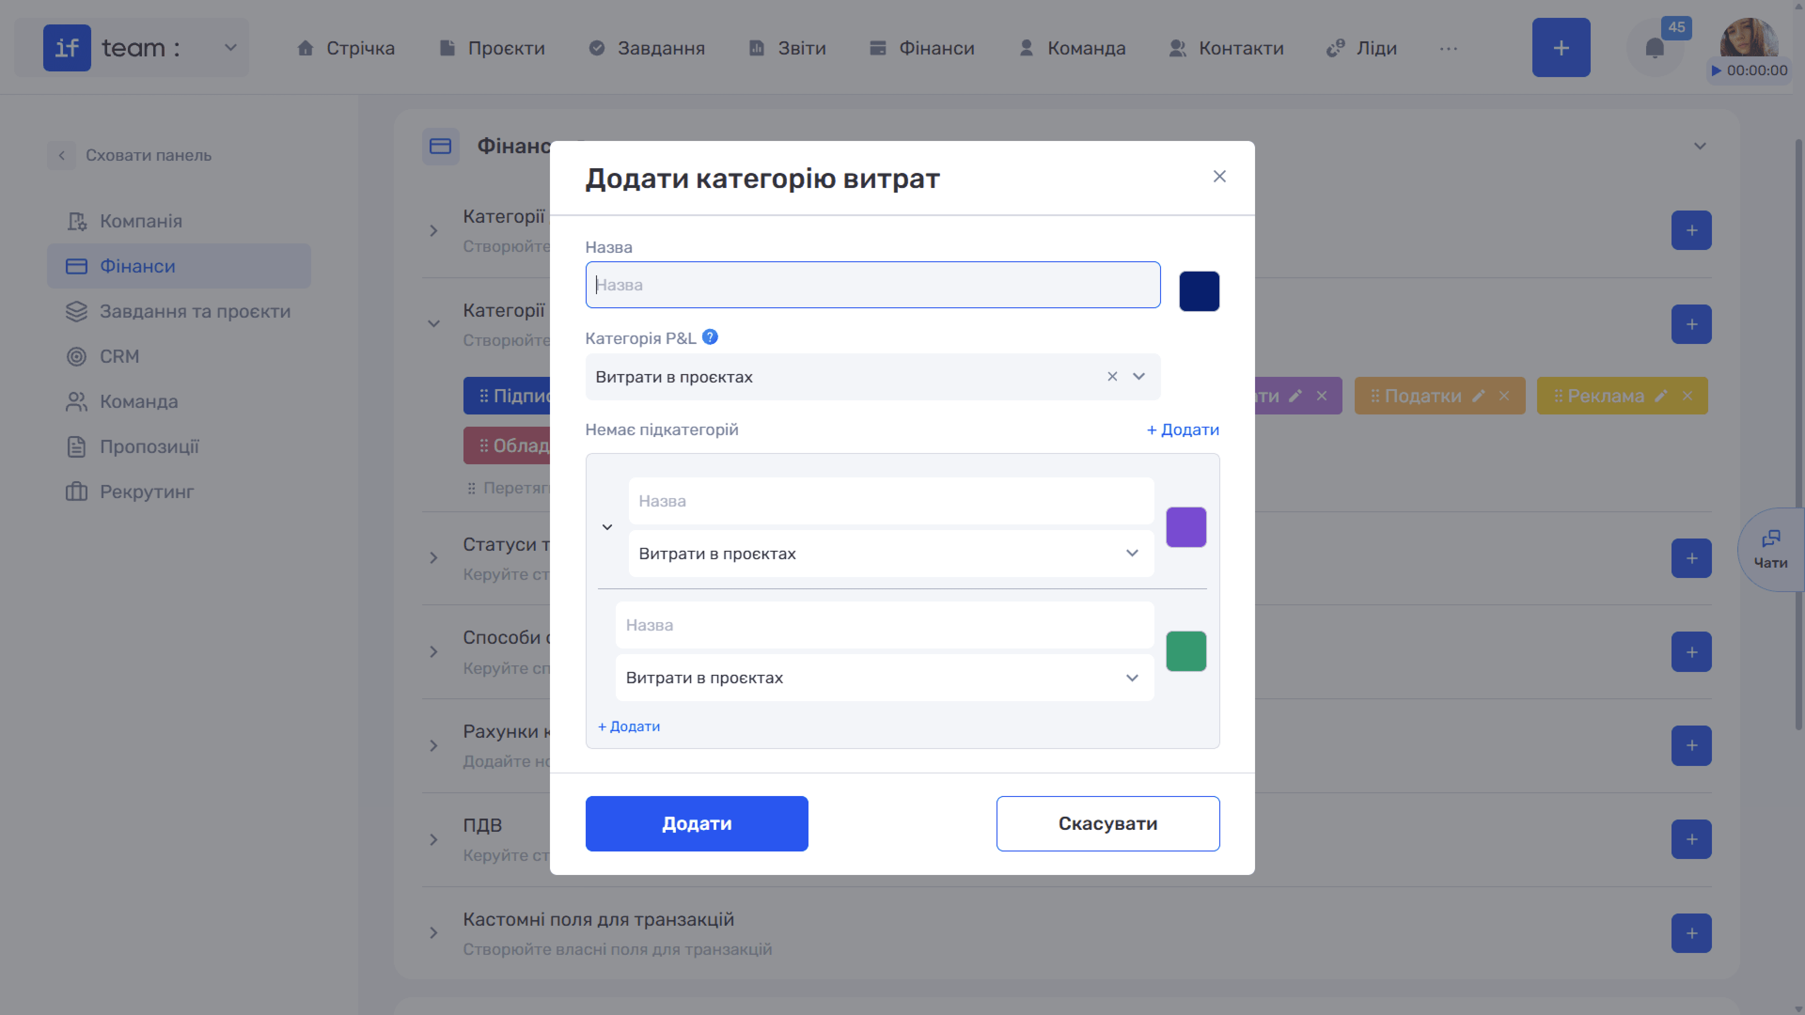Click plus button in Статуси row
The height and width of the screenshot is (1015, 1805).
1691,558
